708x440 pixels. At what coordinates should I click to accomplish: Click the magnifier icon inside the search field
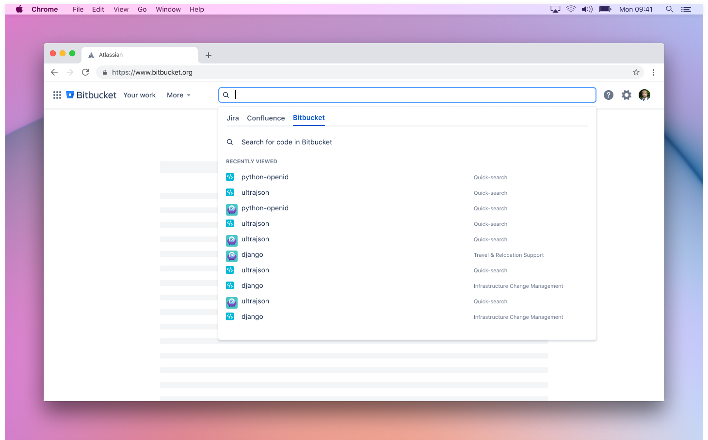[226, 95]
